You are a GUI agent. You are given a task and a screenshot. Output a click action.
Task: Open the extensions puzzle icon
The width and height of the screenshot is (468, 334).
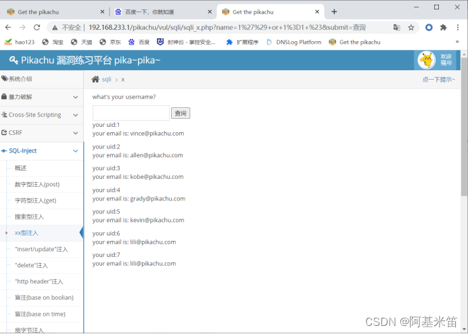443,28
